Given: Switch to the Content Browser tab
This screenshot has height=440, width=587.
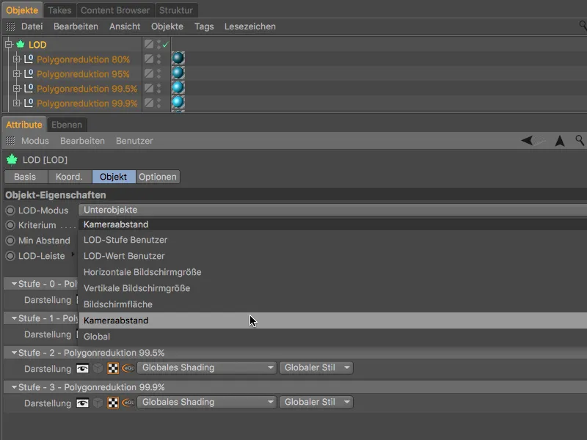Looking at the screenshot, I should [115, 10].
